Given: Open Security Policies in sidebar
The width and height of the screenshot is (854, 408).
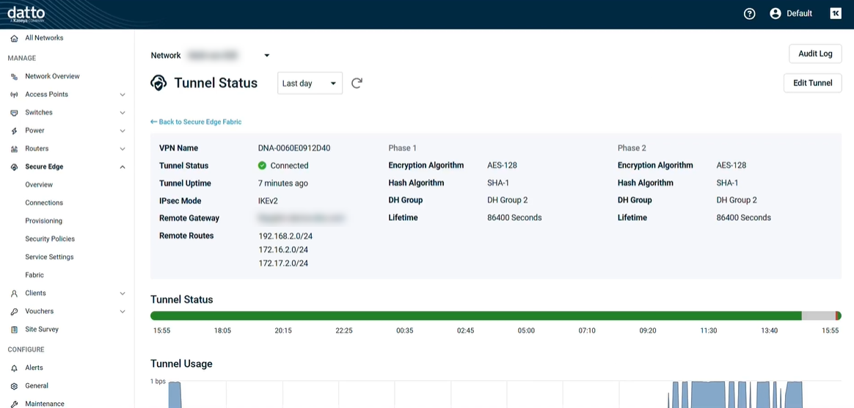Looking at the screenshot, I should pos(50,239).
